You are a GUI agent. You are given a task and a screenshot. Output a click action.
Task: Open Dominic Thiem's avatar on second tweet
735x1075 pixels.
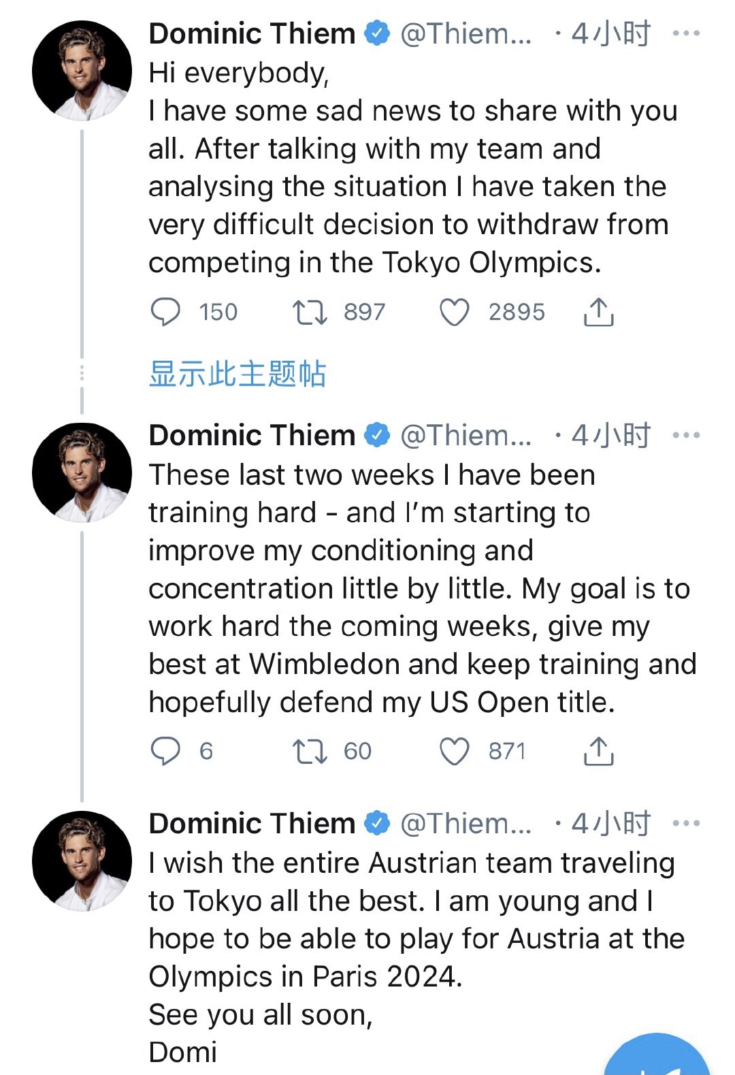tap(82, 472)
